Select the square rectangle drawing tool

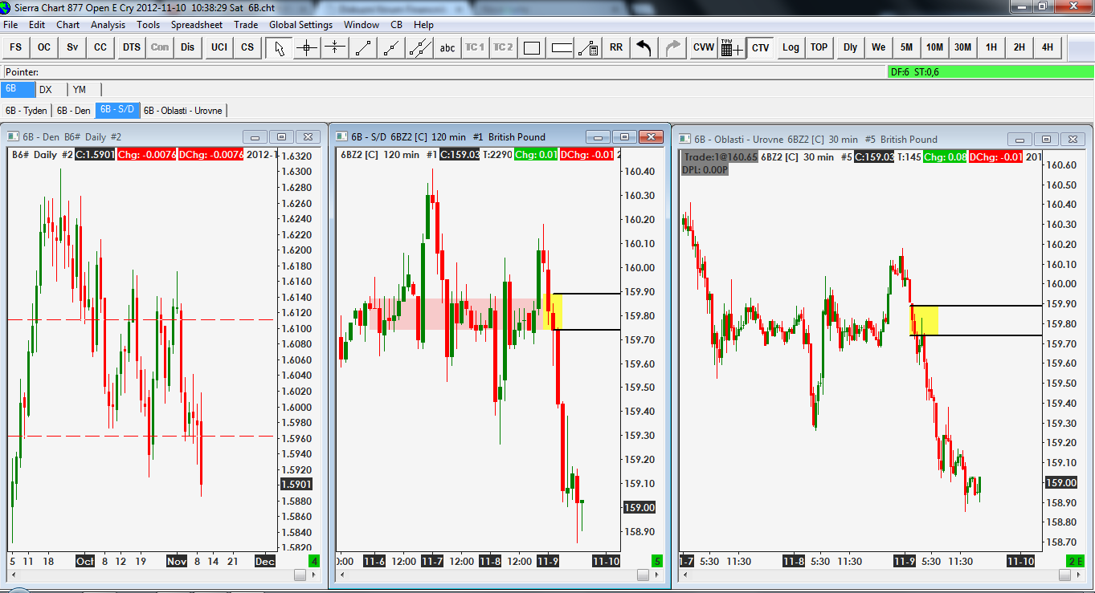tap(532, 47)
